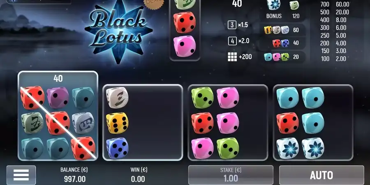Click the white symbol die in the second grid

[117, 98]
